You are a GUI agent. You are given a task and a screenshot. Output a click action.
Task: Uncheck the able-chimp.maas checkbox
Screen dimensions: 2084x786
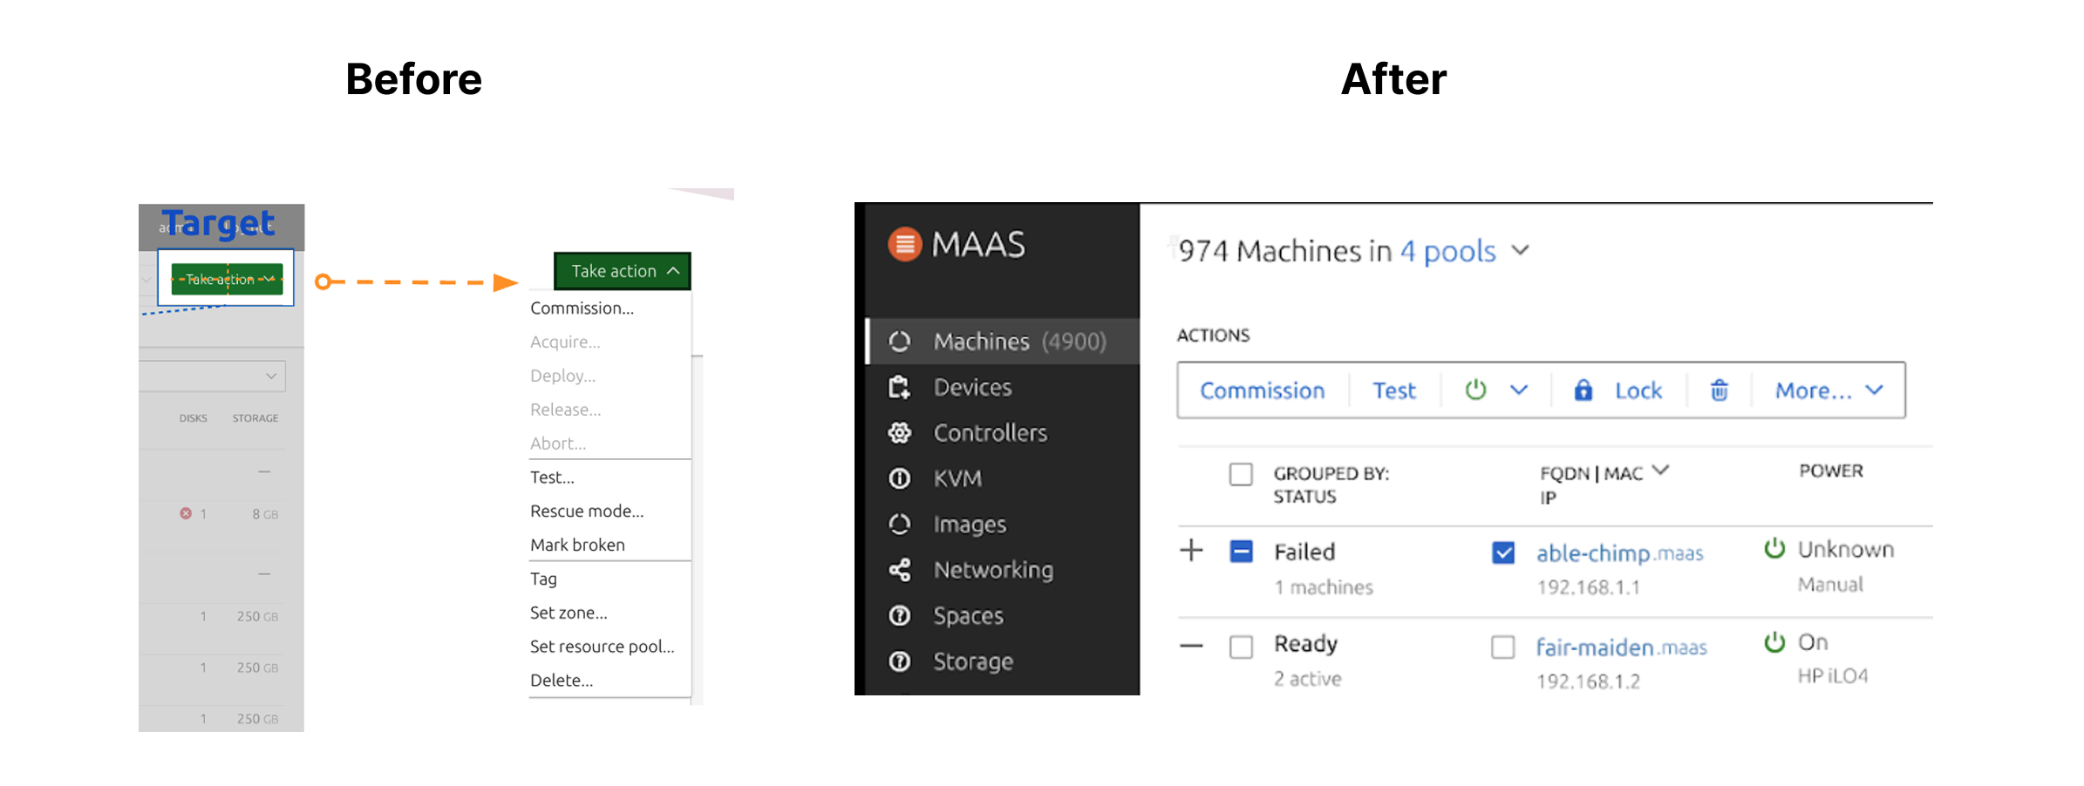click(x=1503, y=552)
